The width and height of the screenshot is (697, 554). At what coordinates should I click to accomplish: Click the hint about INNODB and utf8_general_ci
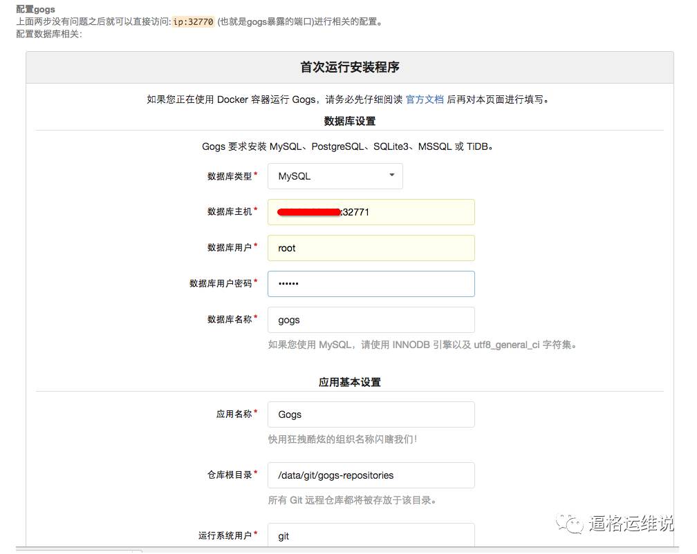pos(422,345)
